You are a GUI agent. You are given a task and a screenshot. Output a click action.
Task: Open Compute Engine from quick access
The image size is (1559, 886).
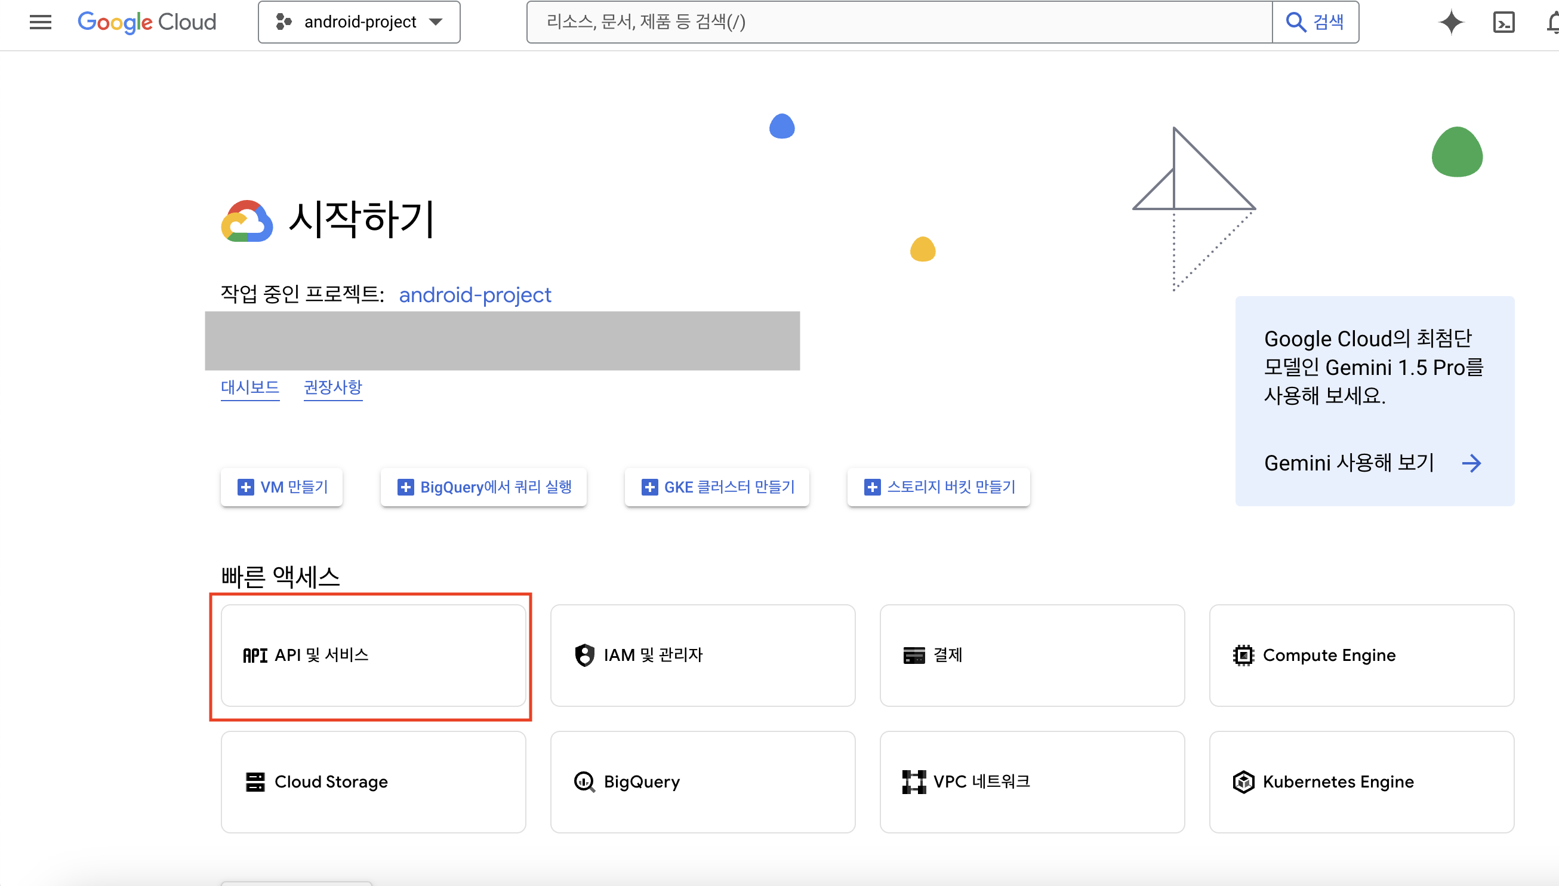[x=1363, y=656]
